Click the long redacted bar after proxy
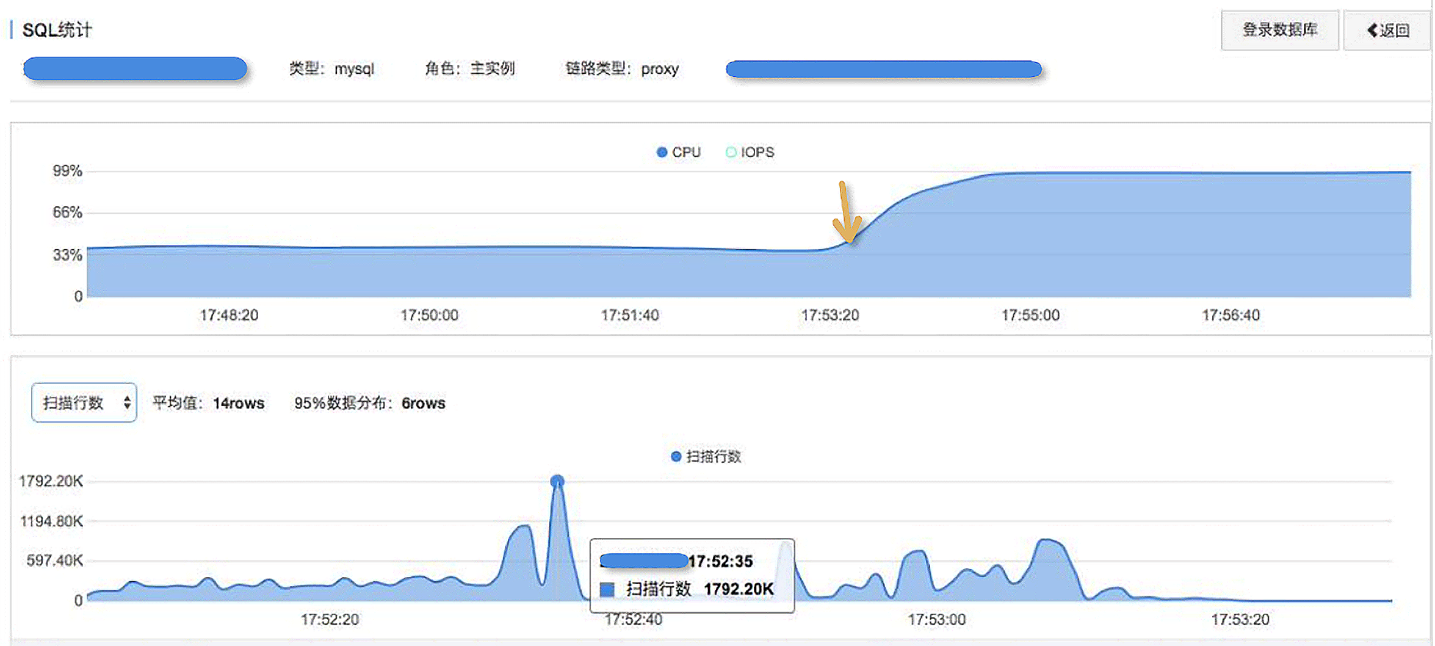The image size is (1435, 646). 883,70
